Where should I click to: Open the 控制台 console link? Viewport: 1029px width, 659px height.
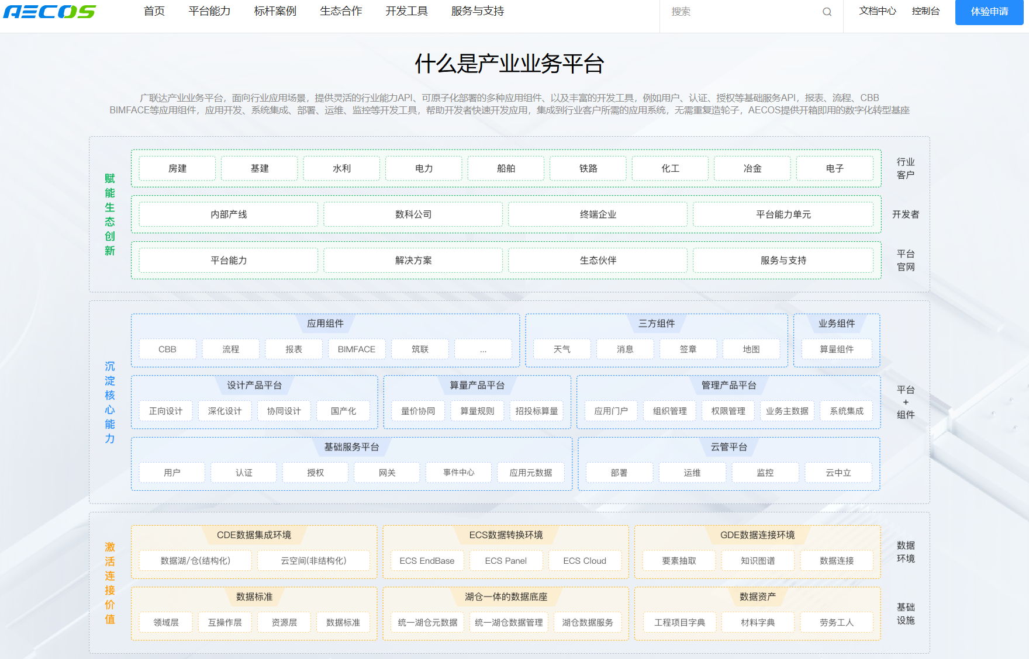click(926, 11)
